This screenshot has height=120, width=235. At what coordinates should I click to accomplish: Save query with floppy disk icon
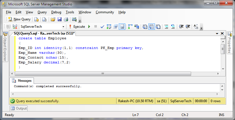coord(60,19)
